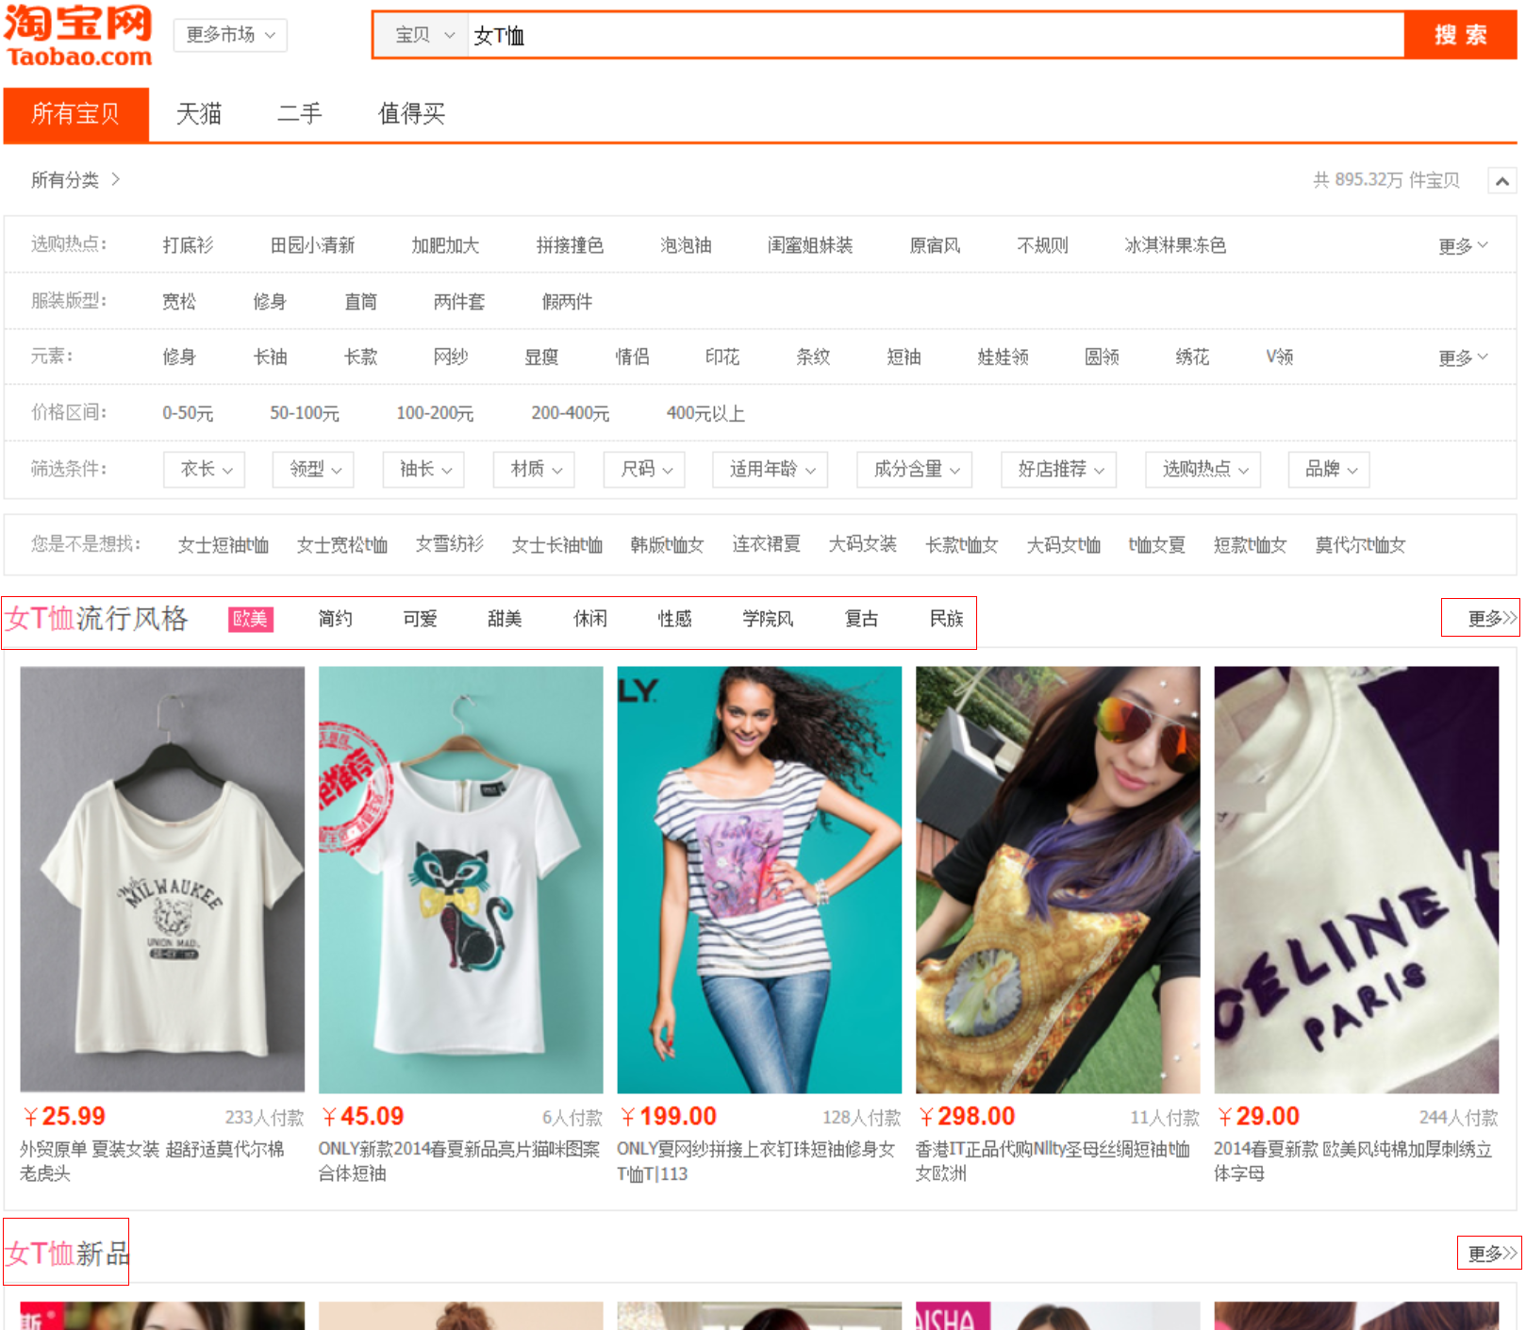
Task: Click the ￥298.00 price
Action: pyautogui.click(x=968, y=1117)
